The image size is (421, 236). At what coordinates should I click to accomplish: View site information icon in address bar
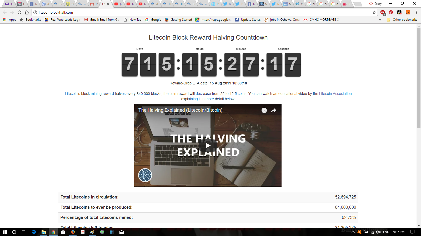(35, 12)
